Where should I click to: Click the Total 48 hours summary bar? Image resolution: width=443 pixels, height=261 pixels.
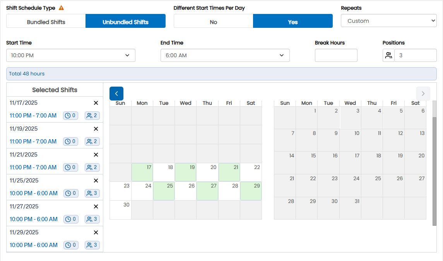coord(221,74)
